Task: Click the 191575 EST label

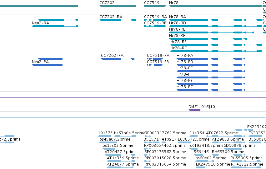Action: pyautogui.click(x=105, y=133)
